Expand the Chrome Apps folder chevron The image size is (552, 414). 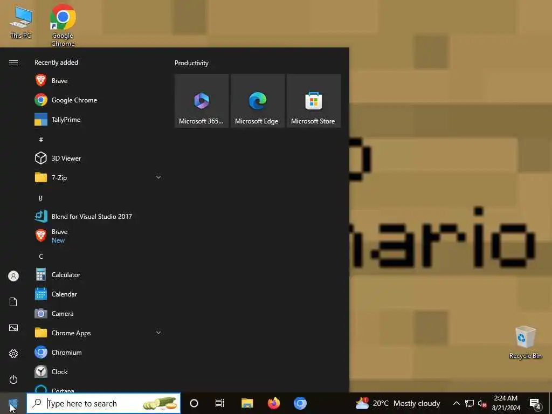(158, 333)
